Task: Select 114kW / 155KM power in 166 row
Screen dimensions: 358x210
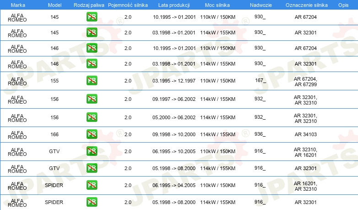Action: click(x=218, y=134)
